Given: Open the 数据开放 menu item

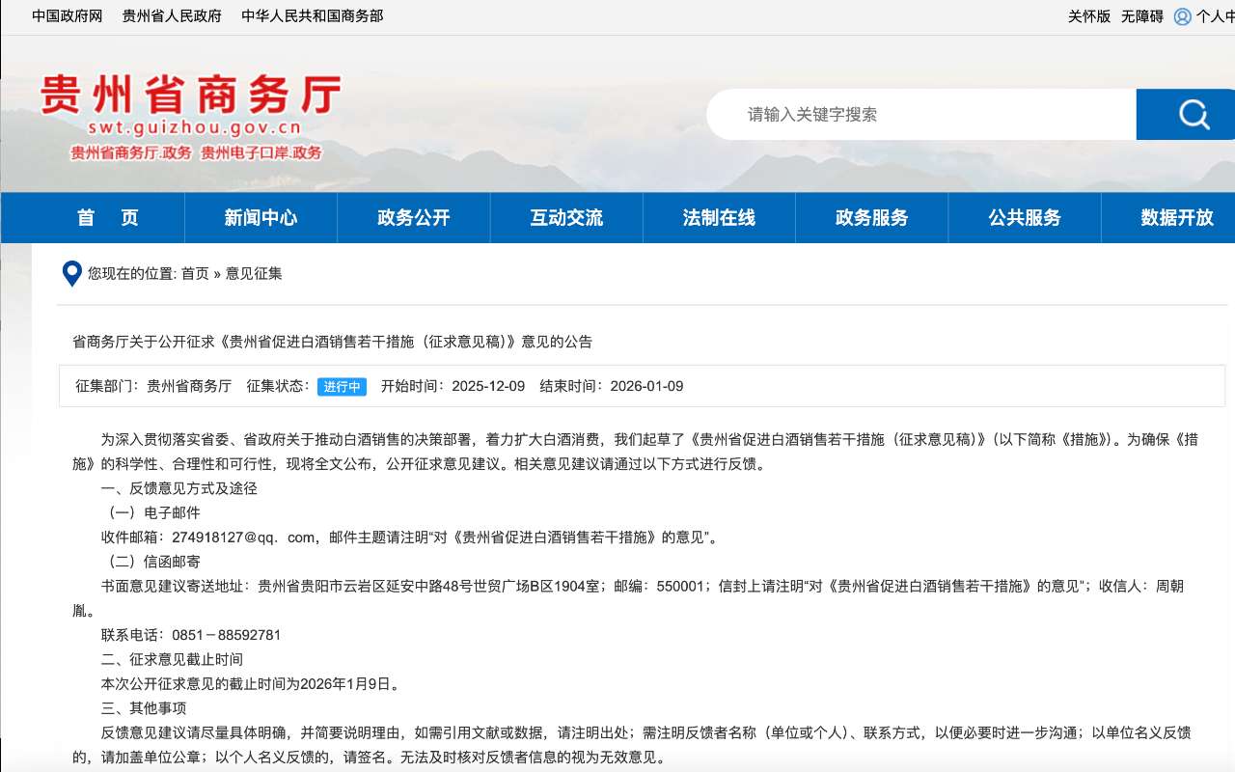Looking at the screenshot, I should point(1176,218).
